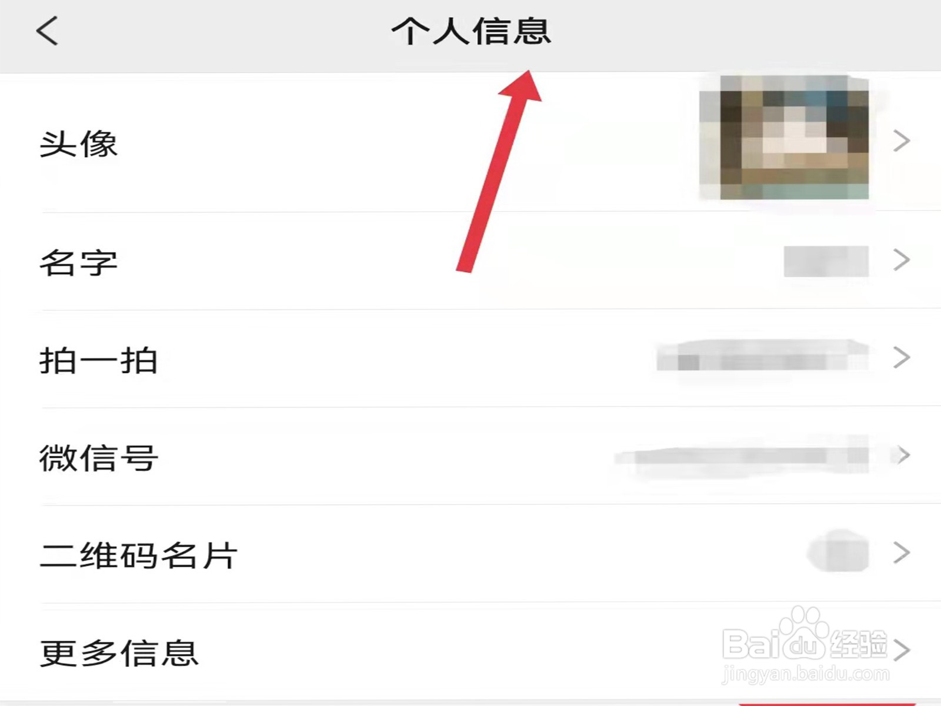Select the 头像 menu entry

(470, 142)
